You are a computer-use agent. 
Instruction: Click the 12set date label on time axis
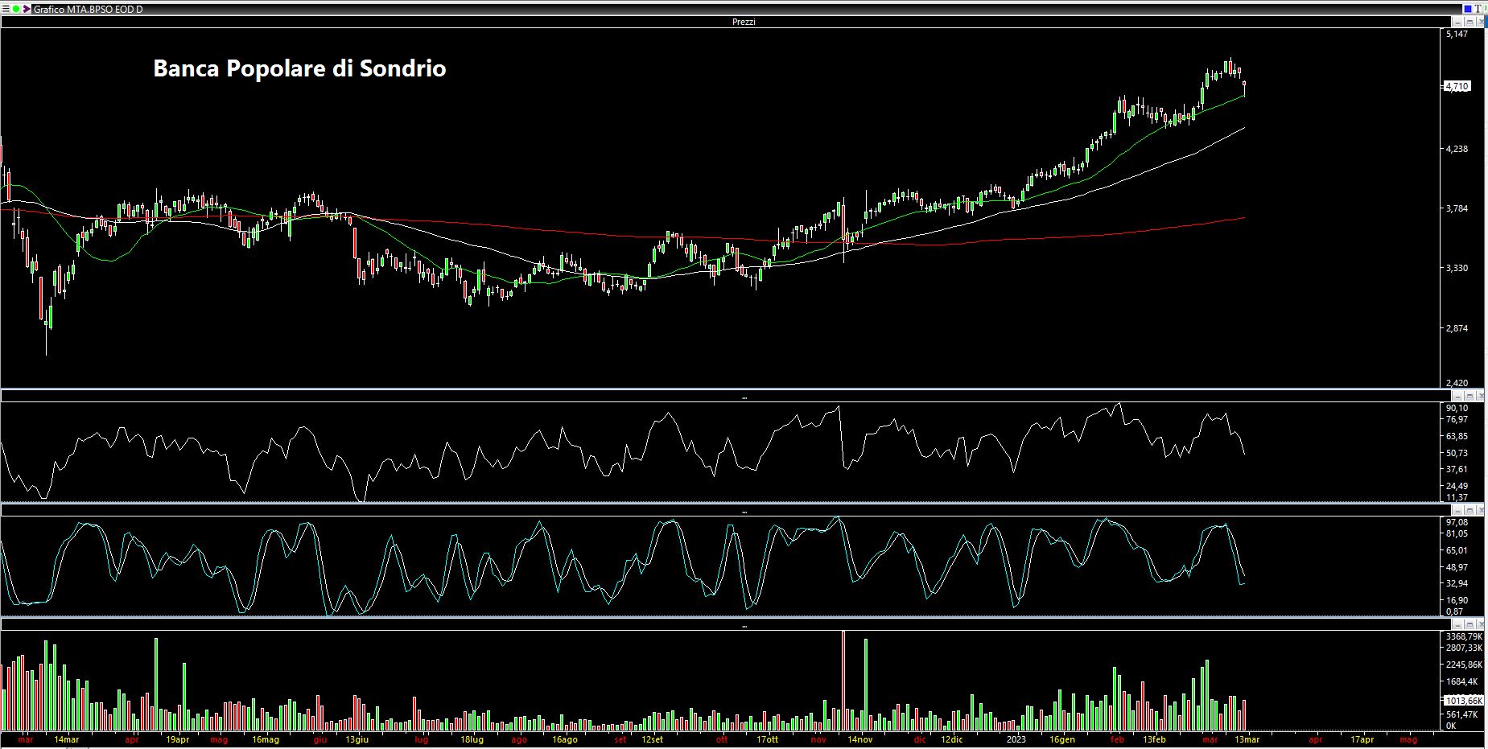click(x=653, y=739)
